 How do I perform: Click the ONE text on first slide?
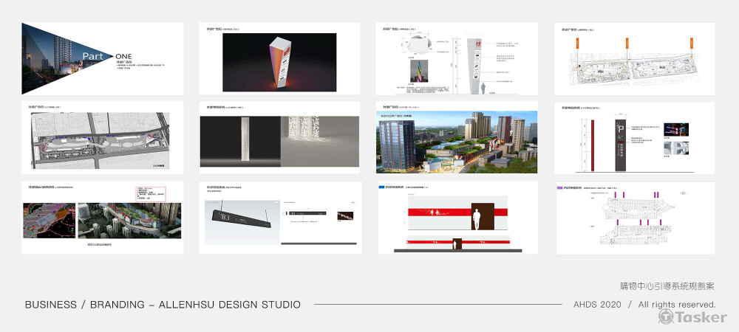[125, 56]
